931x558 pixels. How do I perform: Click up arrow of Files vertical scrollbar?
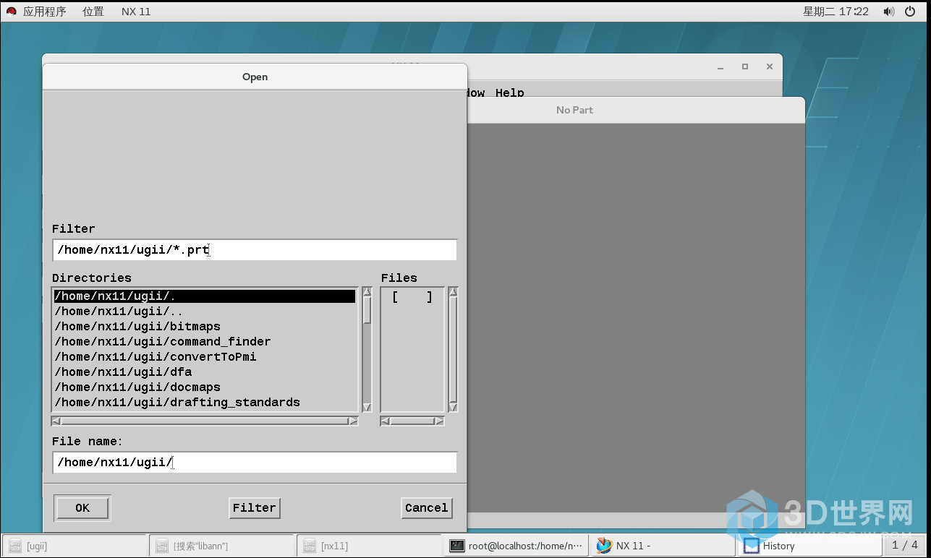(453, 292)
